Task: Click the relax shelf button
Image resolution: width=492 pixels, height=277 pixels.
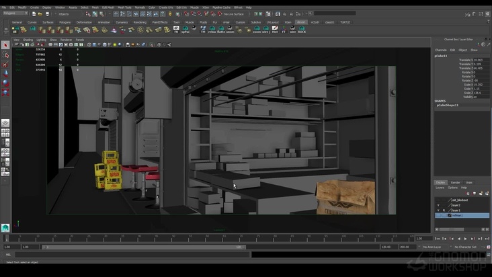Action: (212, 30)
